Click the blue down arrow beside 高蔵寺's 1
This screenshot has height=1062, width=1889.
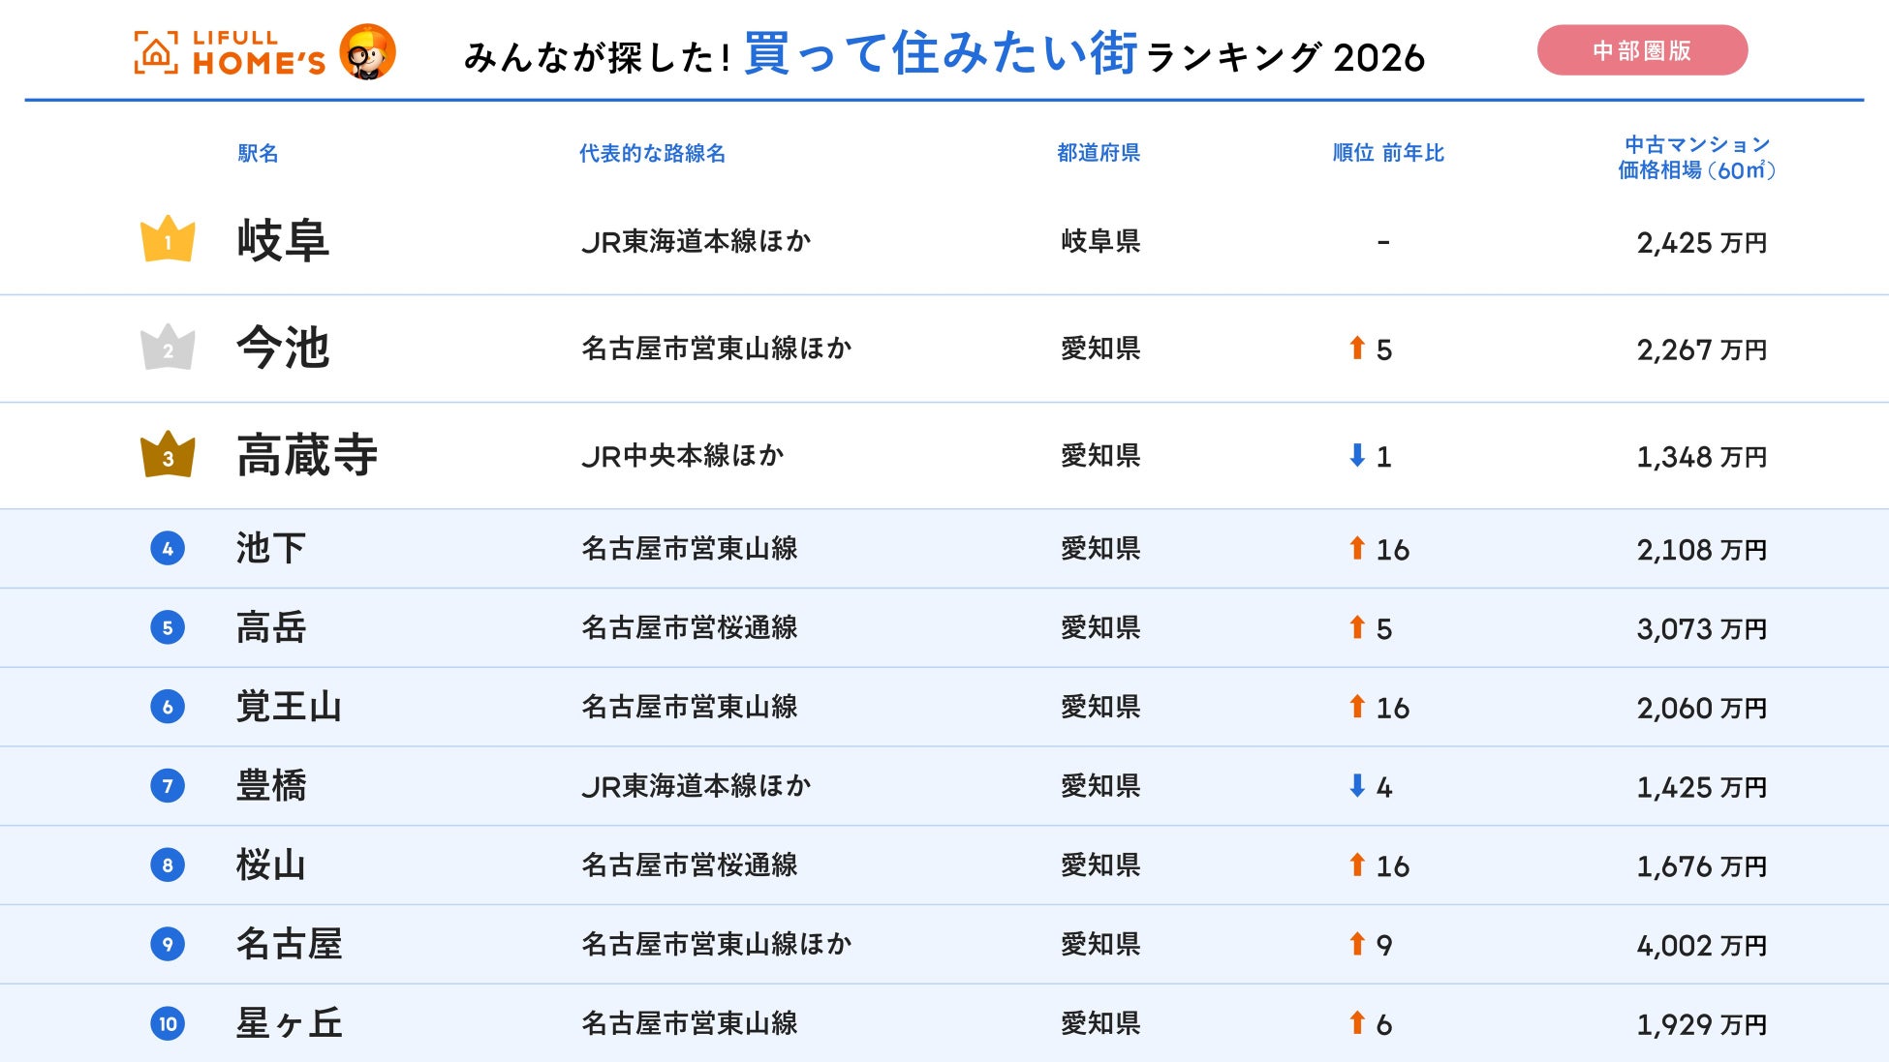(1357, 455)
